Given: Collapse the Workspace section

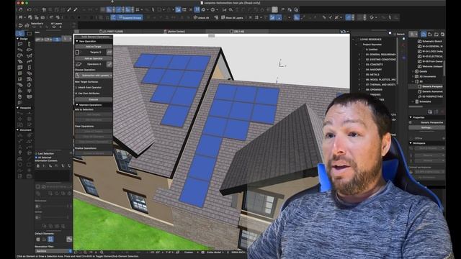Looking at the screenshot, I should 411,143.
